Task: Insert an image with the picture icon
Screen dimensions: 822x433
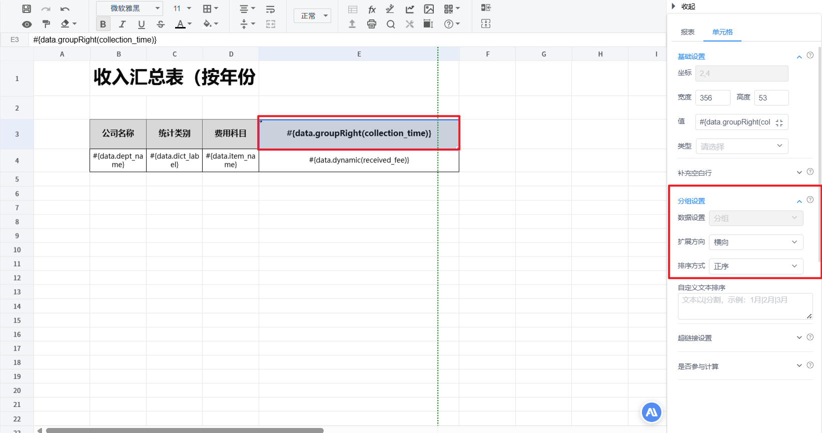Action: coord(429,9)
